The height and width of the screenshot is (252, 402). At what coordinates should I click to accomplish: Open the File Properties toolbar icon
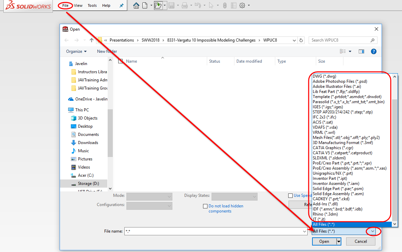click(234, 5)
